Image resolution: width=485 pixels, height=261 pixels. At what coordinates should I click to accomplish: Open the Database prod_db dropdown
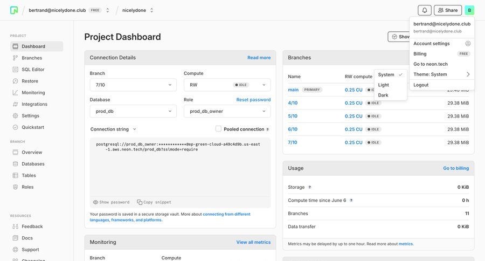click(x=133, y=111)
